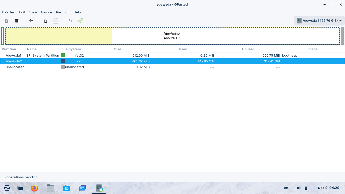This screenshot has width=345, height=194.
Task: Click the Partition column header
Action: (13, 49)
